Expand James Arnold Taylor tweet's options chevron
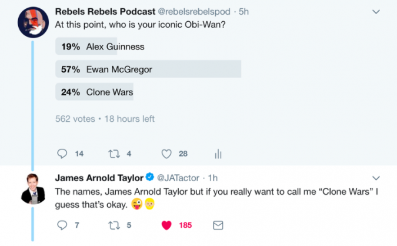This screenshot has height=246, width=397. (376, 177)
